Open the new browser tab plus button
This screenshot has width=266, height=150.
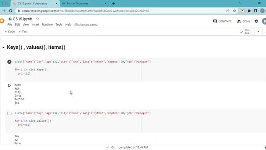click(x=113, y=3)
